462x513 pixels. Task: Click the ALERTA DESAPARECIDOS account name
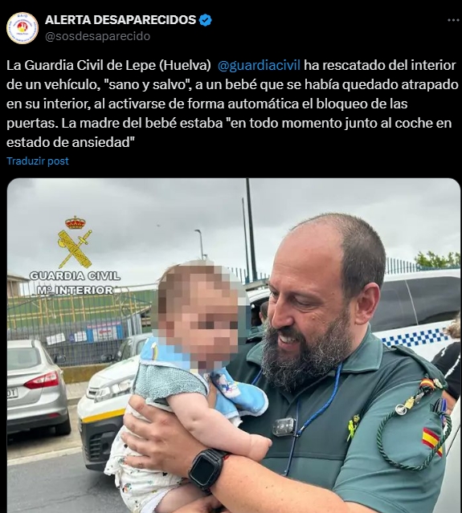(x=121, y=20)
